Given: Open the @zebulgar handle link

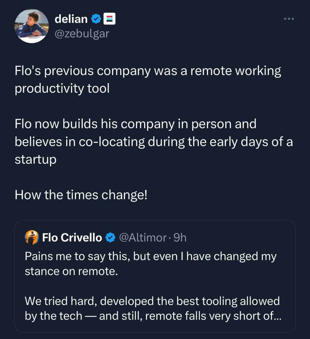Looking at the screenshot, I should pos(82,33).
